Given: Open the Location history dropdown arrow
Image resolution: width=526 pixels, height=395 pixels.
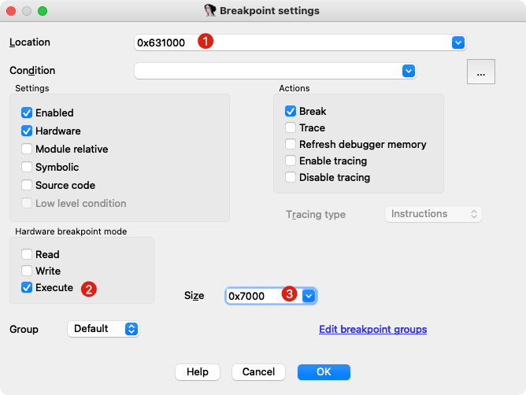Looking at the screenshot, I should 458,42.
